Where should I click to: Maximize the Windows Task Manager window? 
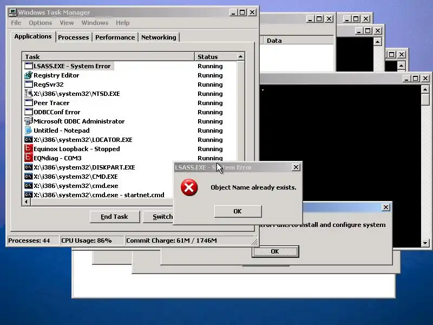[242, 12]
